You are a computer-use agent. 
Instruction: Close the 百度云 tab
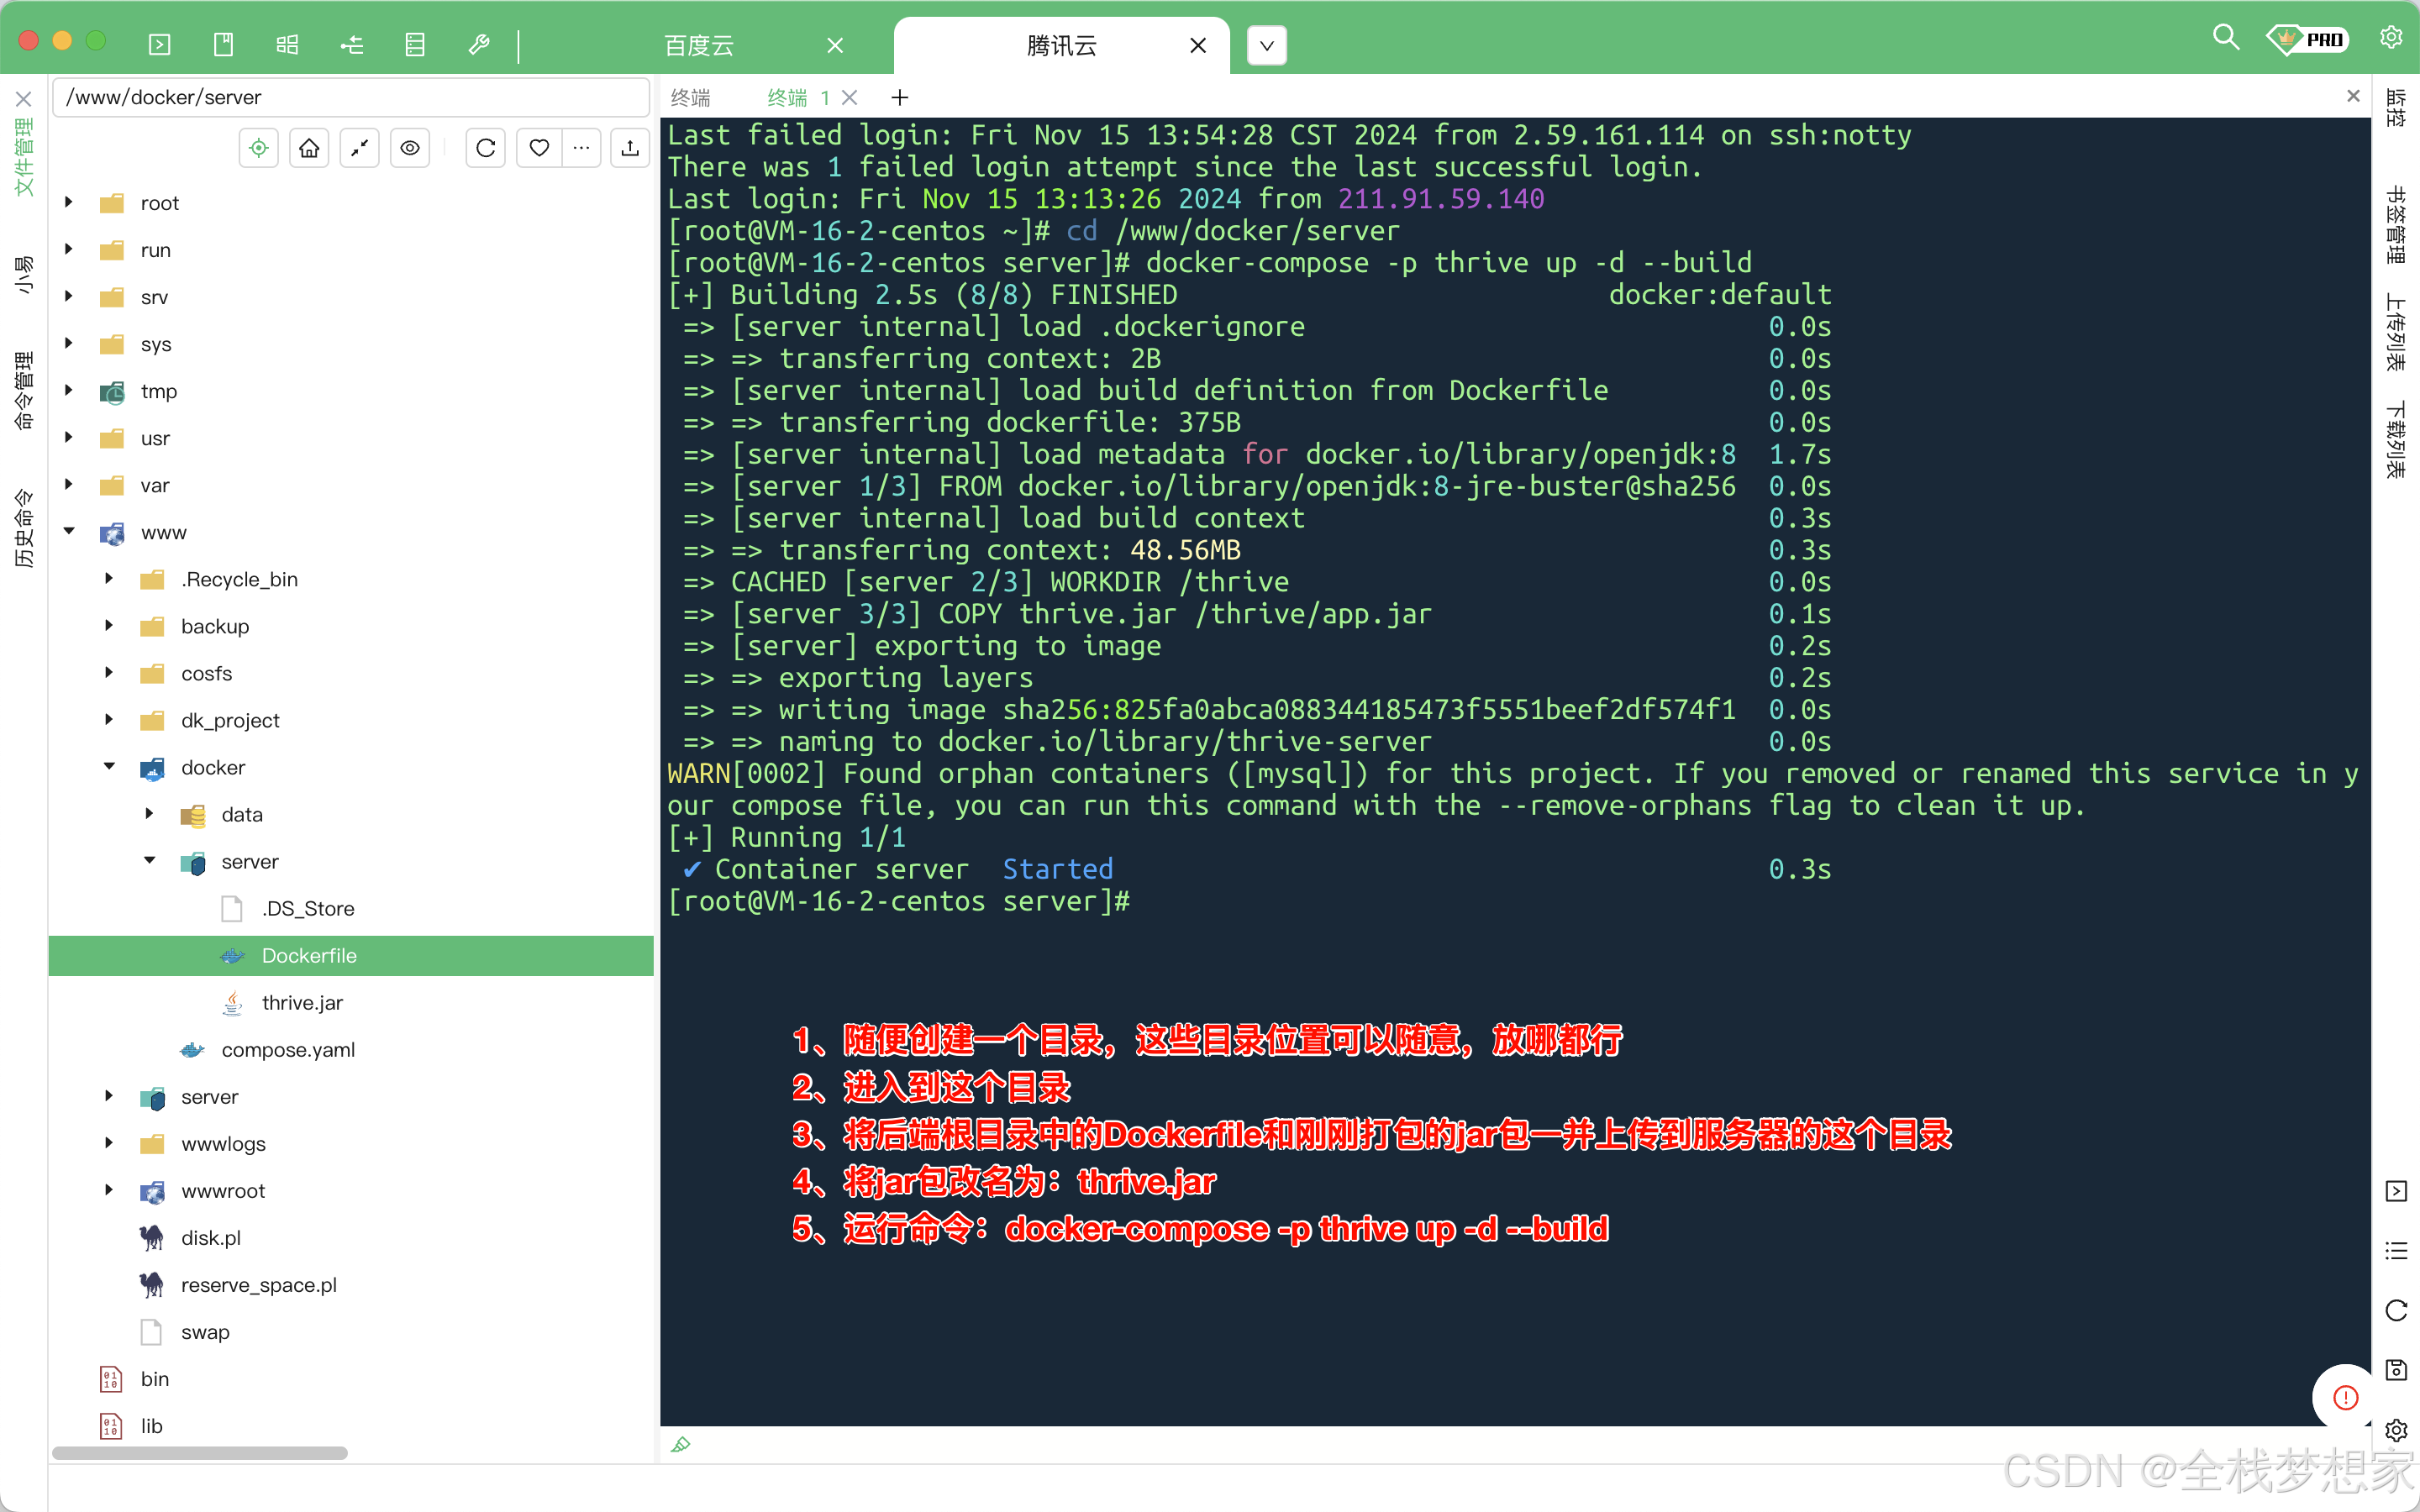coord(836,45)
